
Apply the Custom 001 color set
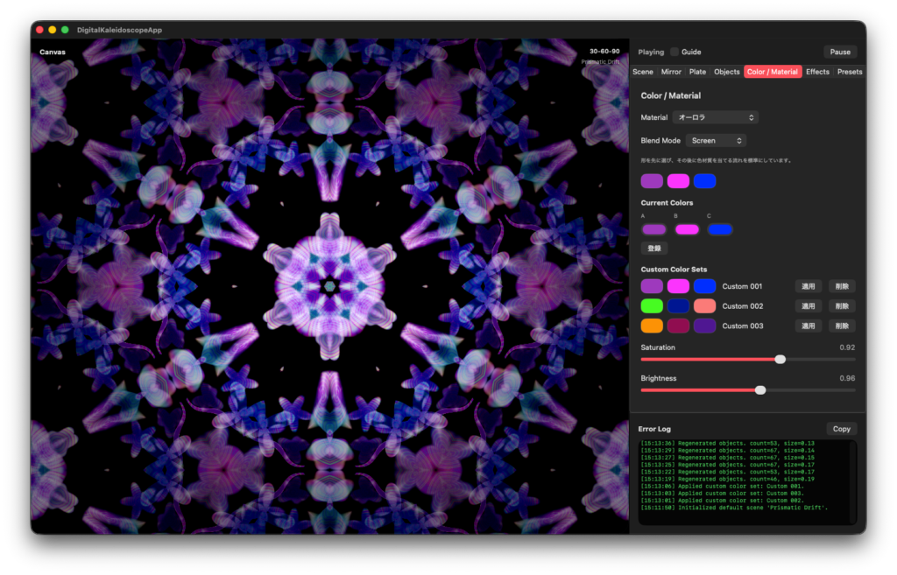(x=809, y=286)
